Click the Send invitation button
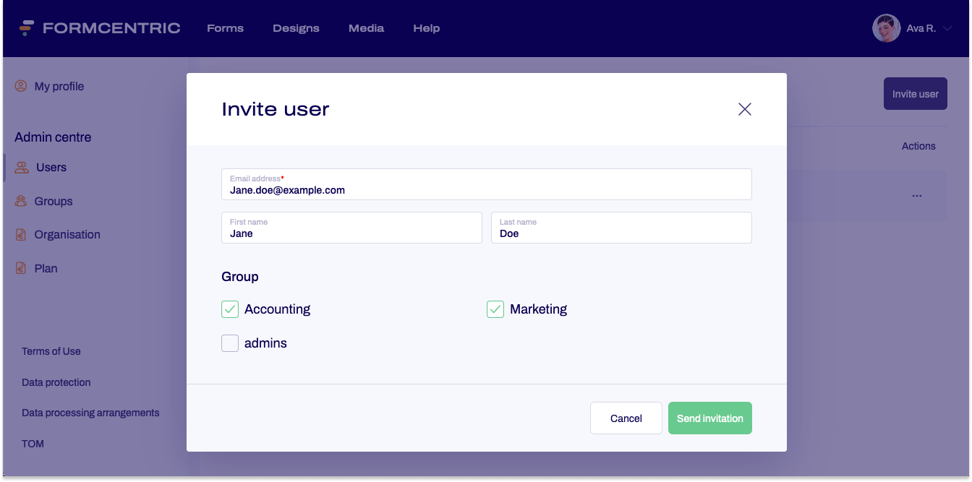The width and height of the screenshot is (972, 482). click(709, 418)
